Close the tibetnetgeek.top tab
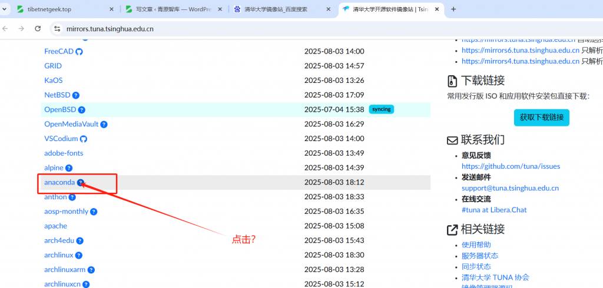 point(111,9)
